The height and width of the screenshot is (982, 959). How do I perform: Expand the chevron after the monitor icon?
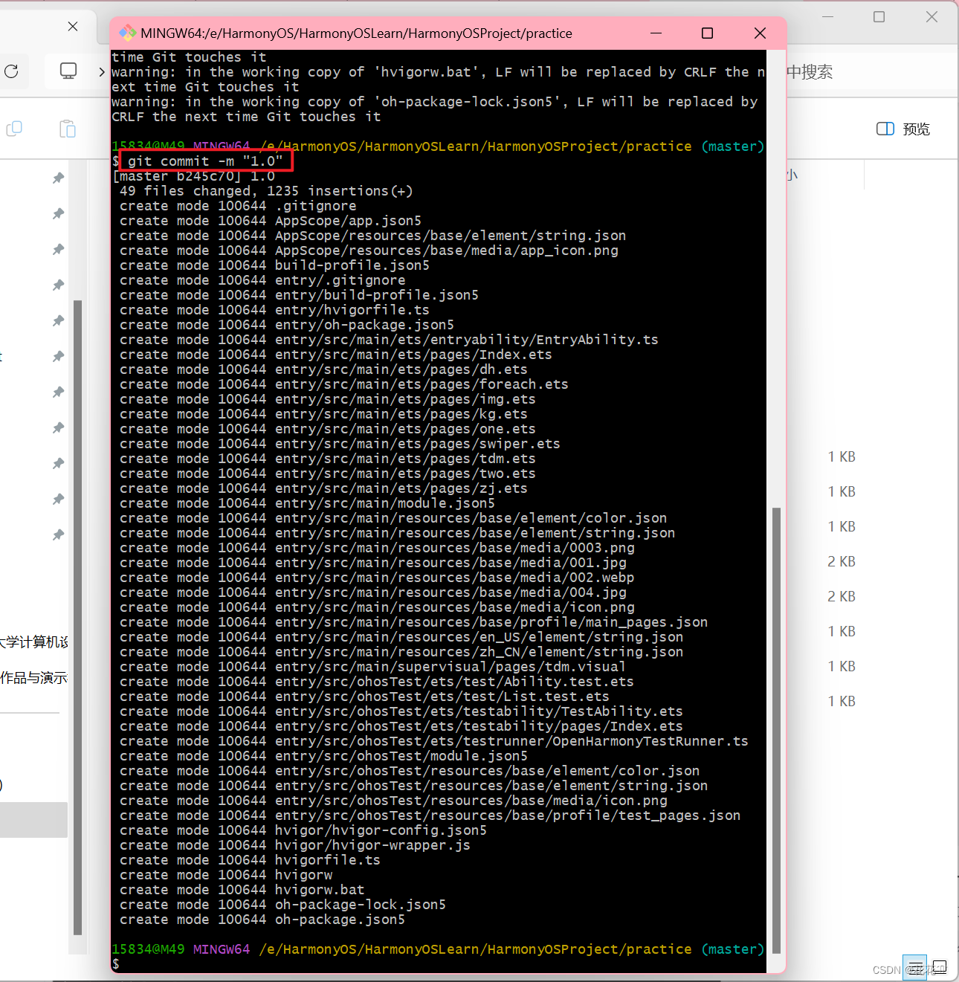[102, 71]
